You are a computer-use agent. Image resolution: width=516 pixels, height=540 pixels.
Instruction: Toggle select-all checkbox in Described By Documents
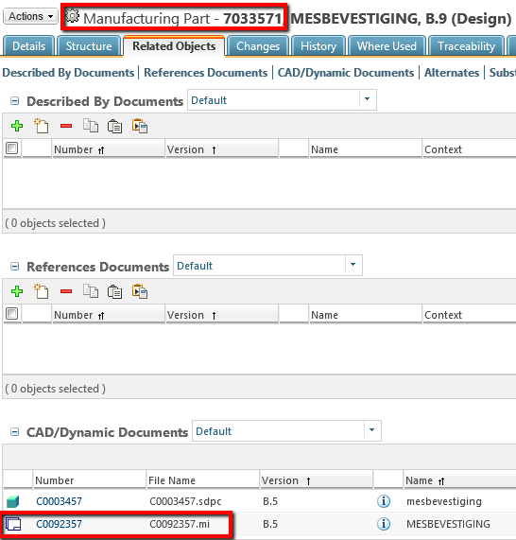[x=12, y=148]
